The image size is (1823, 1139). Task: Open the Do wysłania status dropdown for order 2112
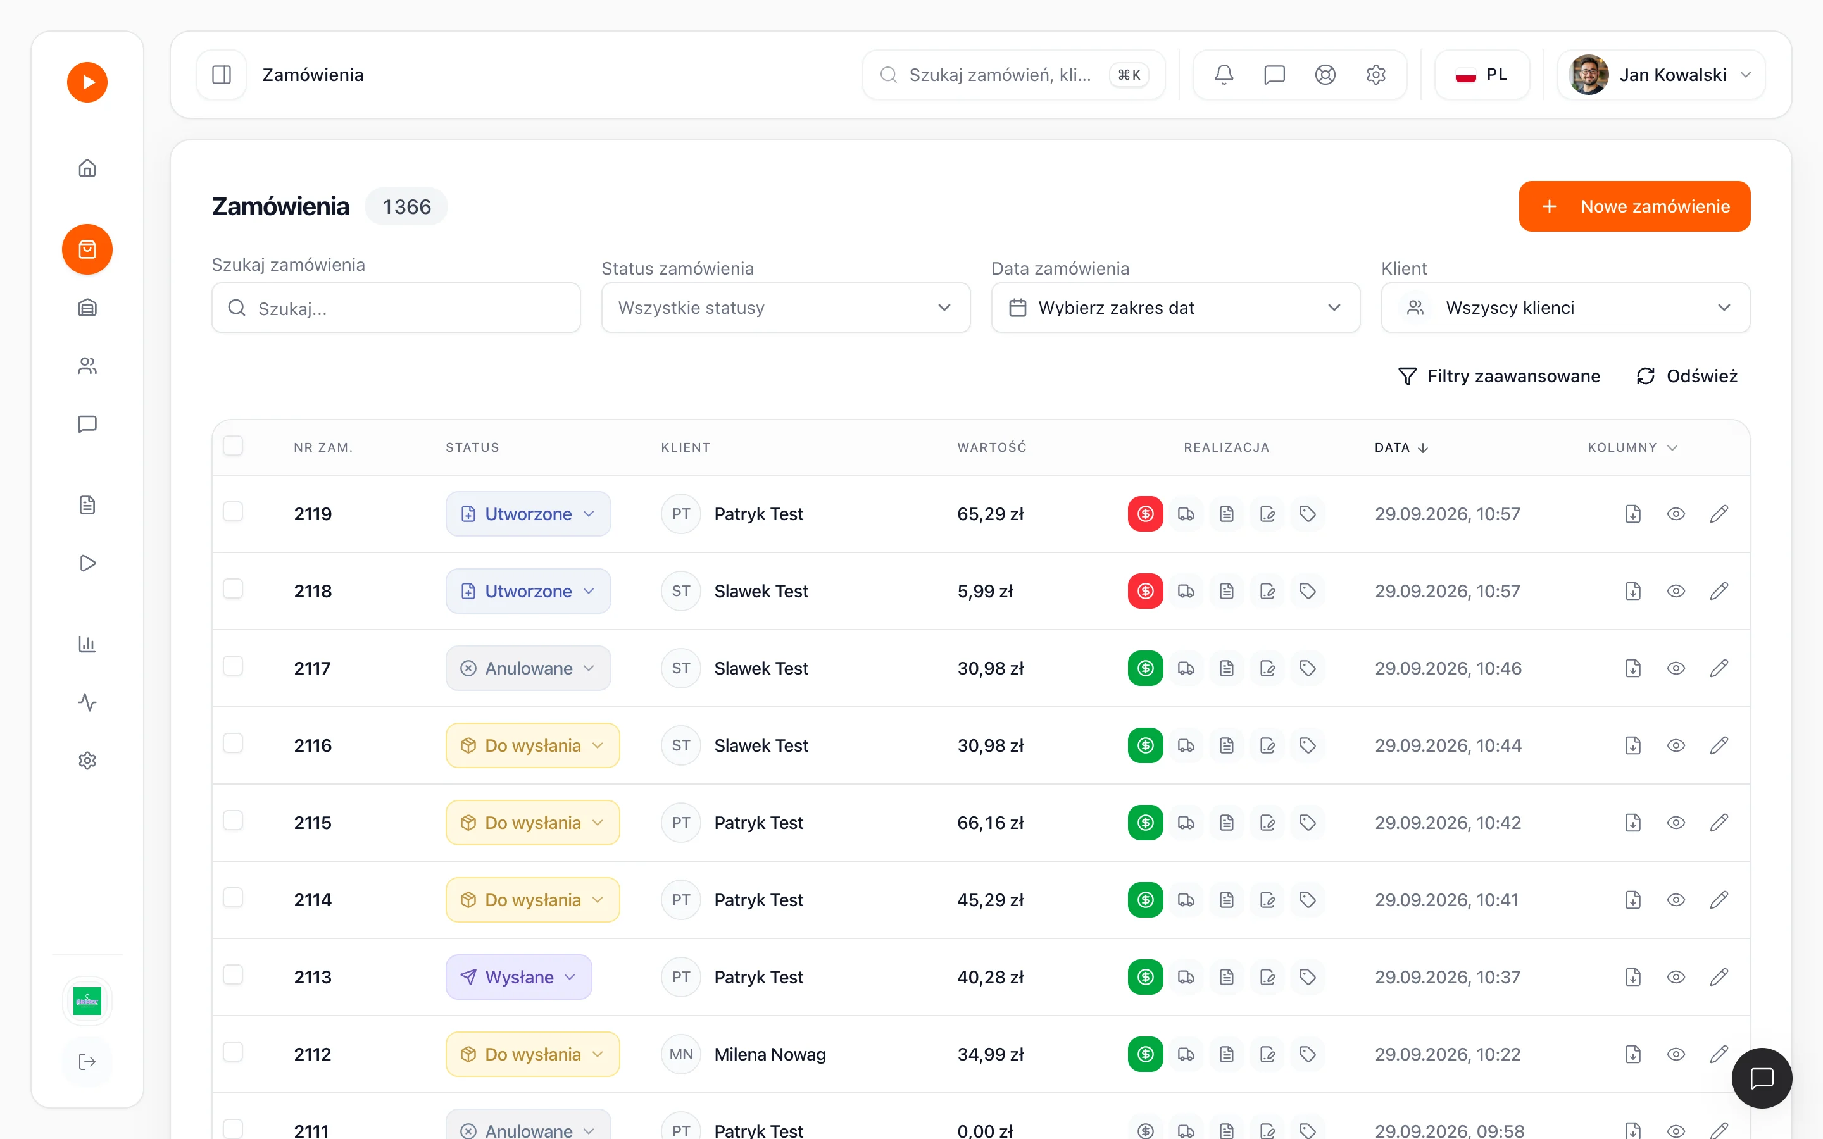click(532, 1054)
